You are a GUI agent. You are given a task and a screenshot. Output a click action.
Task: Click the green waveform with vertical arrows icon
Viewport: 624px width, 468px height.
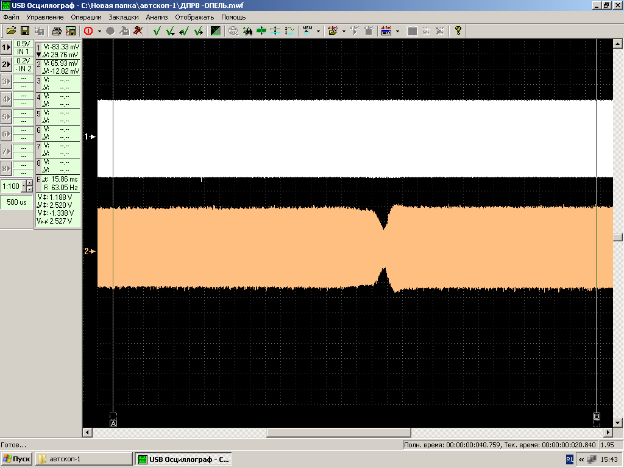261,31
